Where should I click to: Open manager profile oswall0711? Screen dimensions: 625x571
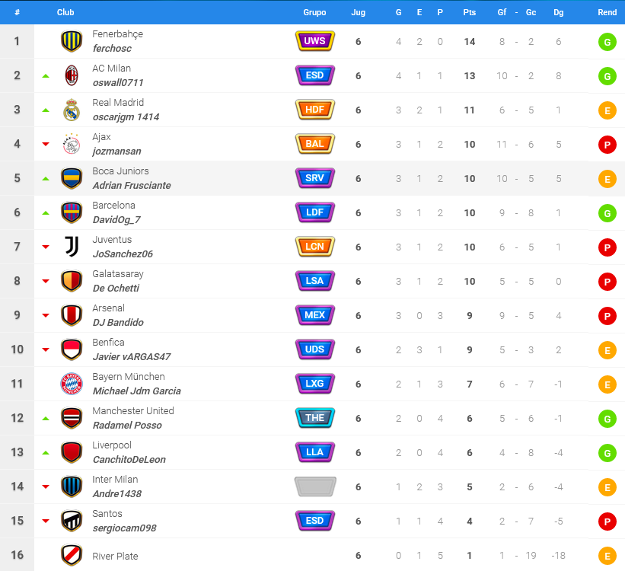click(x=118, y=82)
